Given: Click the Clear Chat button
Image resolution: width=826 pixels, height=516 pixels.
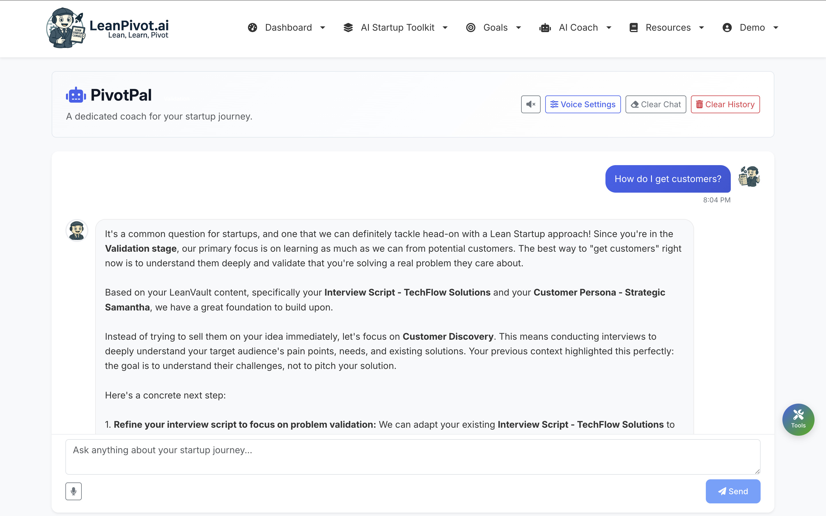Looking at the screenshot, I should (x=655, y=104).
